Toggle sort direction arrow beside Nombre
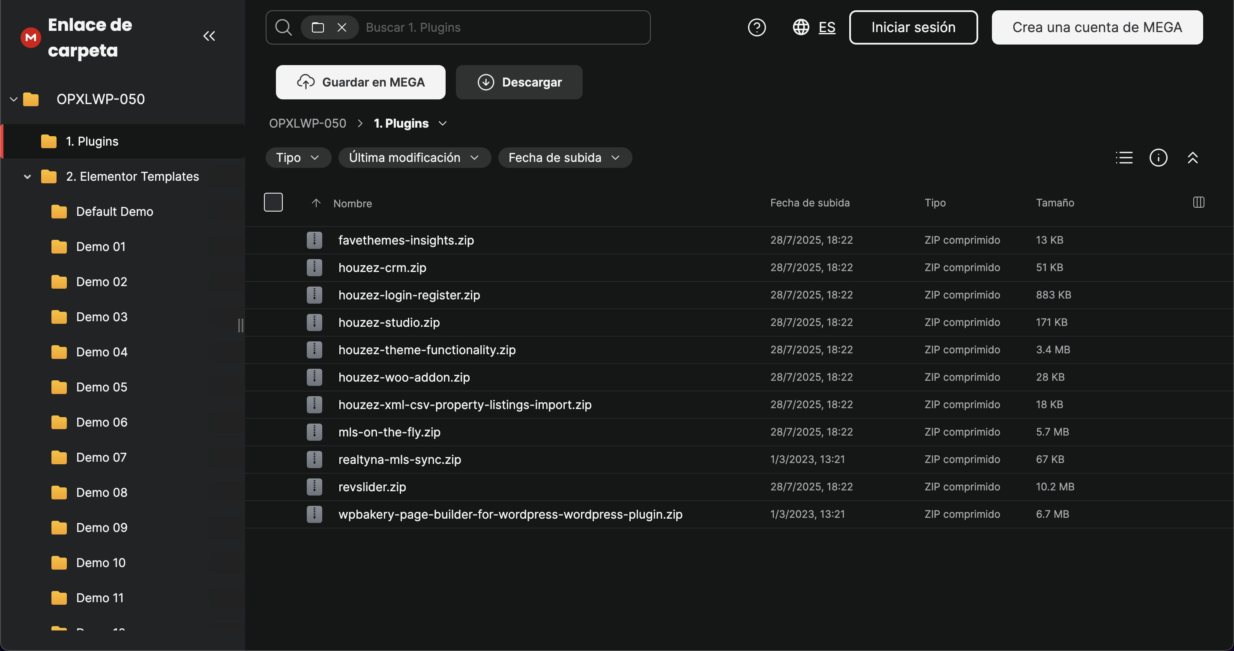The height and width of the screenshot is (651, 1234). point(316,203)
